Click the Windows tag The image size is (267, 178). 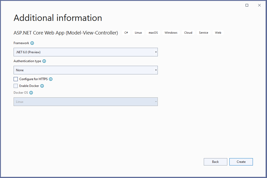click(x=171, y=33)
